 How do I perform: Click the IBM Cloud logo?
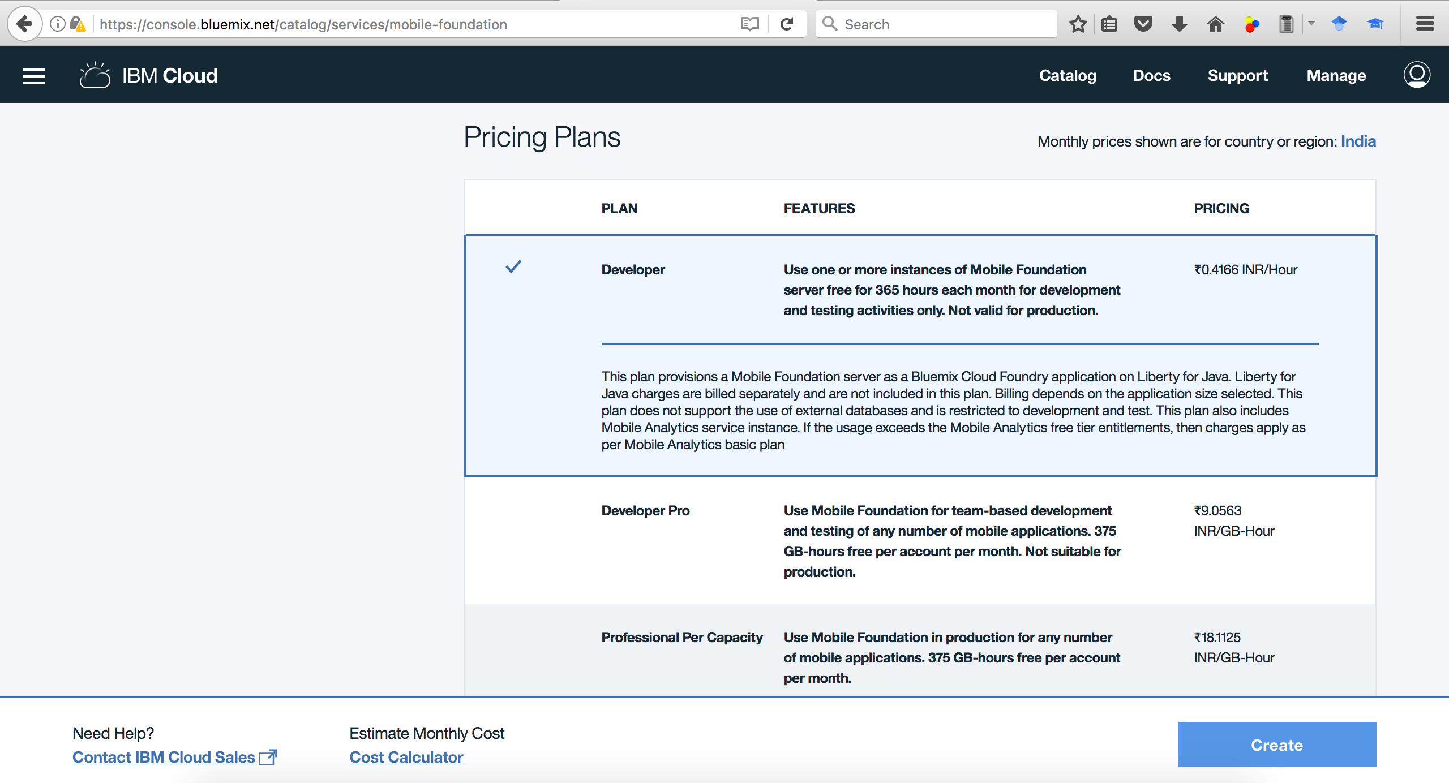149,75
